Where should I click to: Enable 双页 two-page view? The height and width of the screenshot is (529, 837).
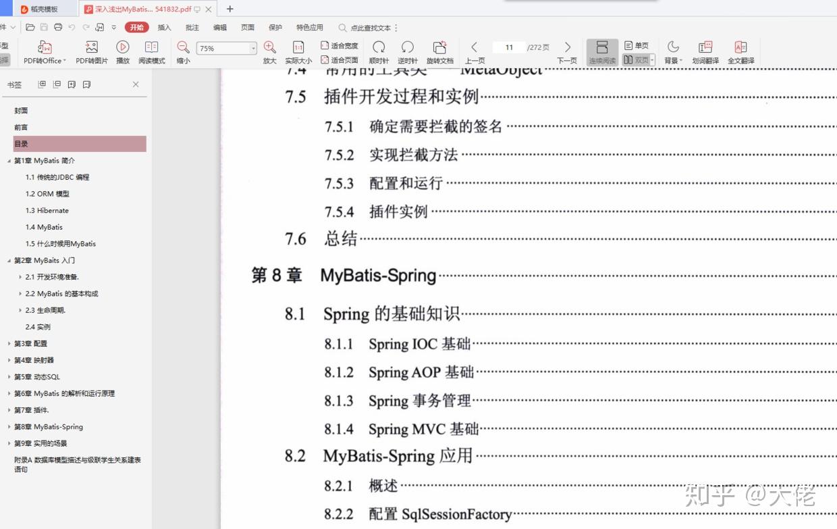pos(635,59)
